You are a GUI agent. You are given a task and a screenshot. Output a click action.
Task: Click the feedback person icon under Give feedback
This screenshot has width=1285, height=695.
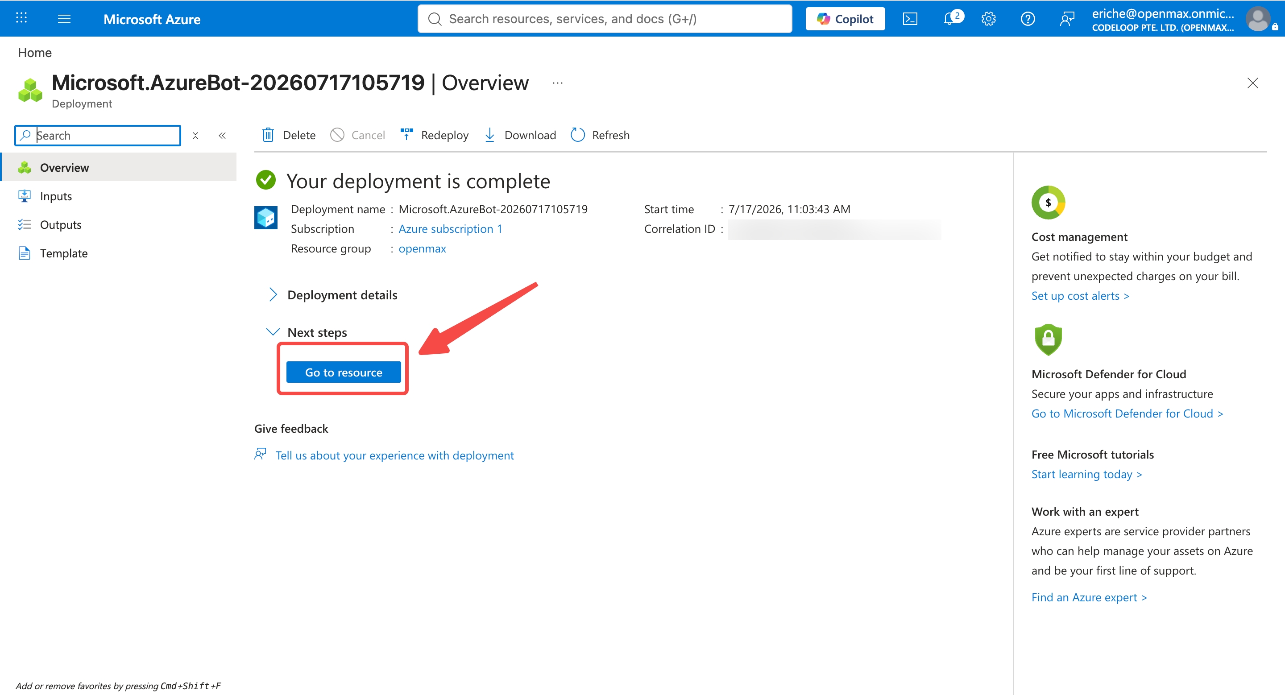[261, 454]
